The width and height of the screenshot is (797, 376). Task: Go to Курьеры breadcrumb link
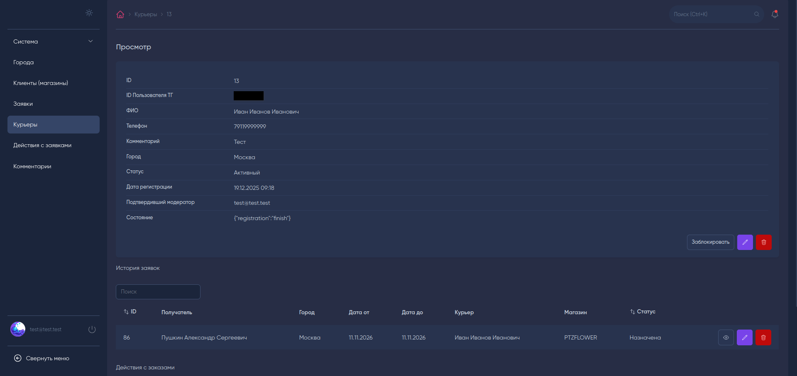click(146, 15)
